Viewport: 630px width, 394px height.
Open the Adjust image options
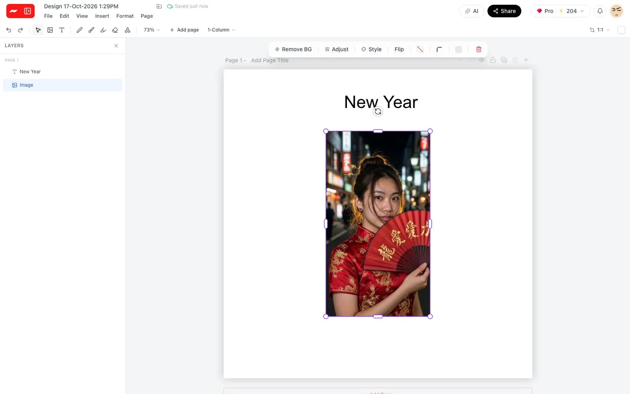[337, 49]
